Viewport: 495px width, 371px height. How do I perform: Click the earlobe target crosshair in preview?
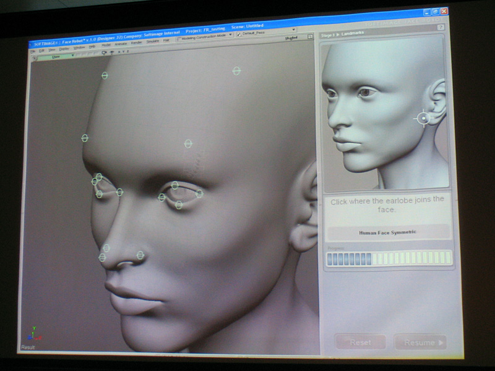pyautogui.click(x=423, y=118)
